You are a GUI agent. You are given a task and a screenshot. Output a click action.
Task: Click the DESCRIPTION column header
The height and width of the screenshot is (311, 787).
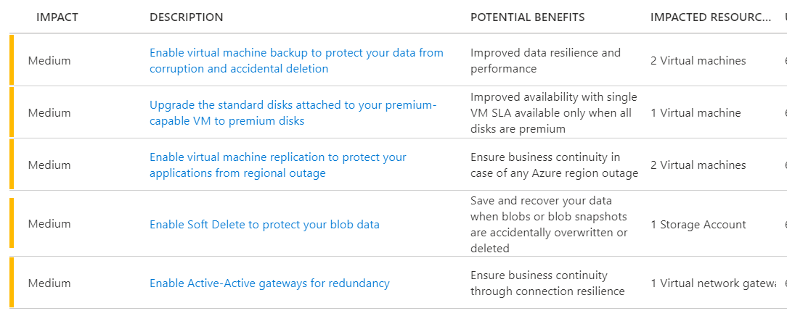click(x=187, y=17)
